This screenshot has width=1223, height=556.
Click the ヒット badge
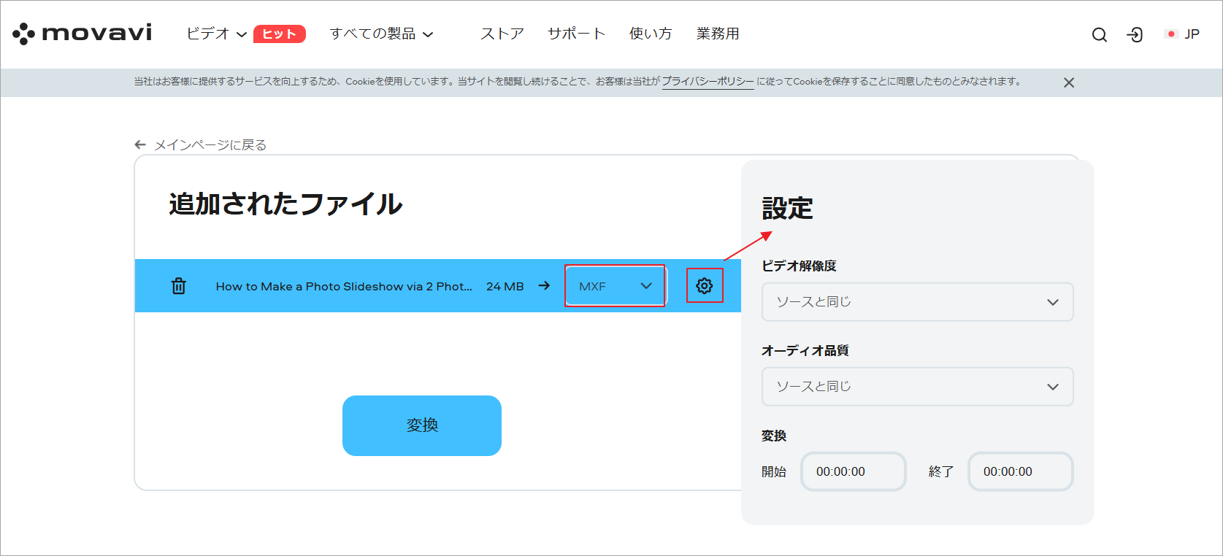point(280,34)
